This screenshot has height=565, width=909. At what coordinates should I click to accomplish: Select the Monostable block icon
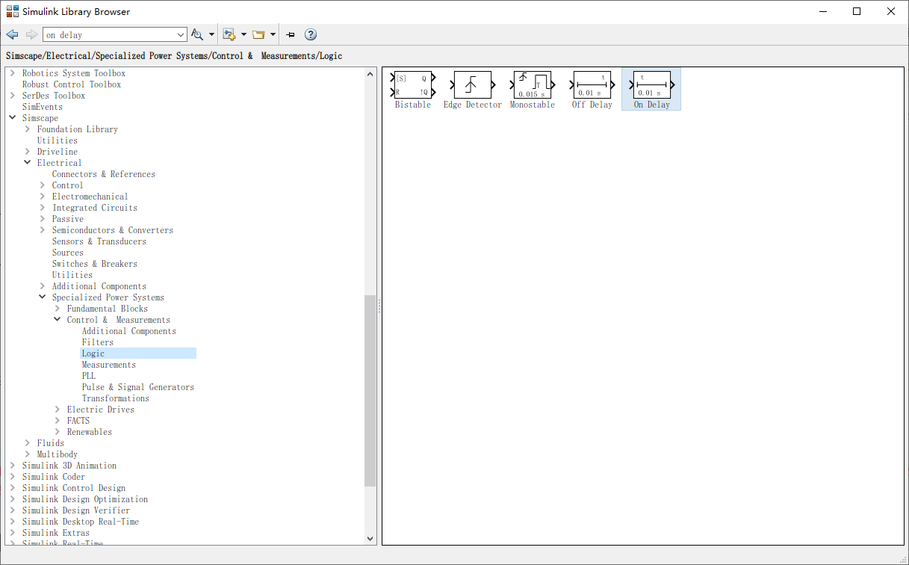point(533,84)
